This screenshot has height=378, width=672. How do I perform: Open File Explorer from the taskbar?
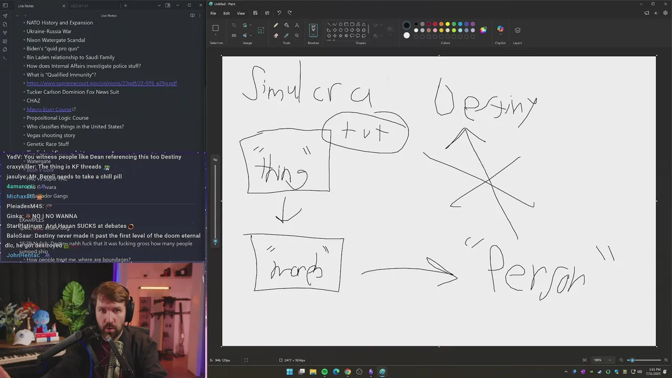click(x=313, y=372)
